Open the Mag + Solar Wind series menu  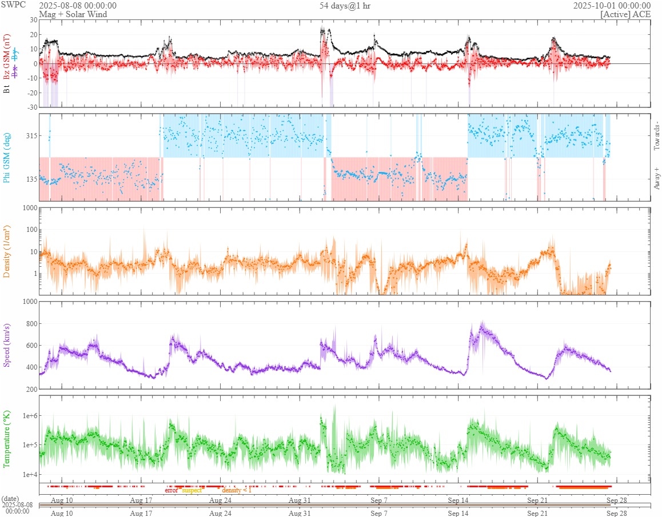73,14
